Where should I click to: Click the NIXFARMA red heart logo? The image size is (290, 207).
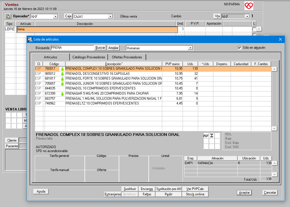coord(249,6)
